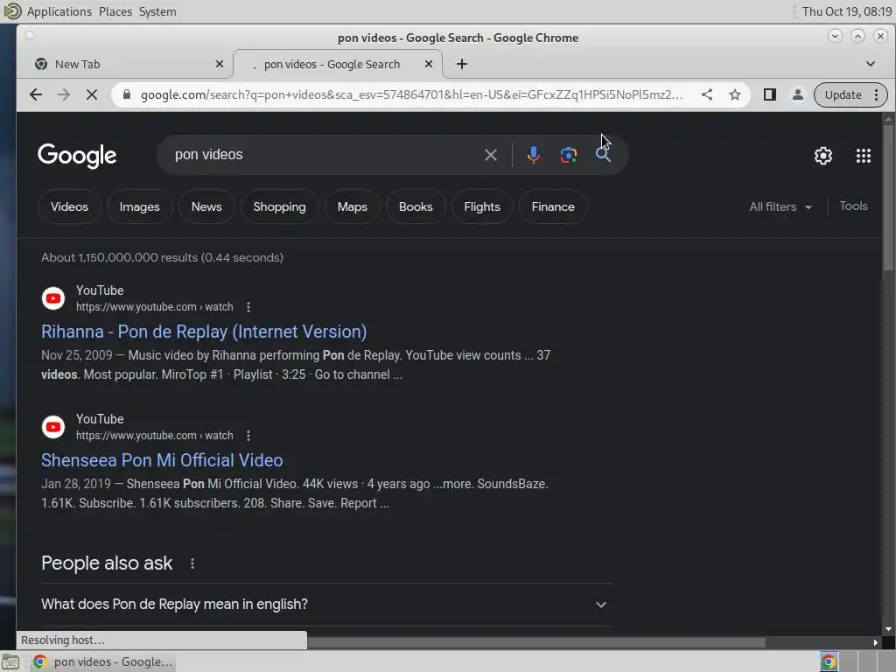Expand 'What does Pon de Replay mean' question
Screen dimensions: 896x672
click(325, 605)
